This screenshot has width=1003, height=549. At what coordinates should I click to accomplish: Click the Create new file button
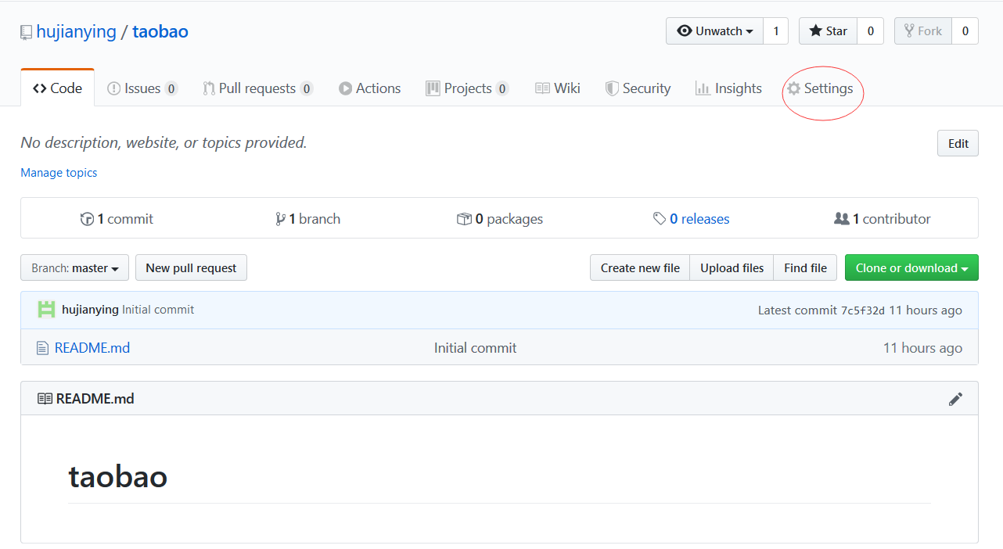640,268
